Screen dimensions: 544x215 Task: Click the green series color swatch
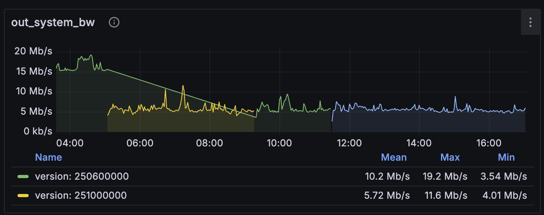tap(23, 177)
